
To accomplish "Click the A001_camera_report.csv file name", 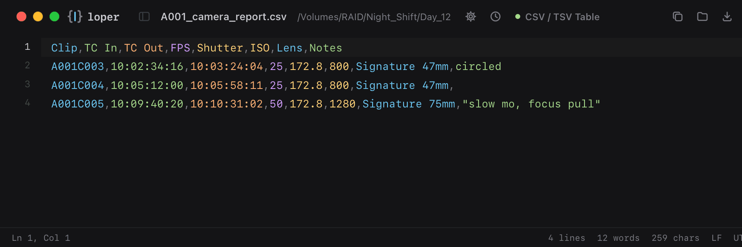I will click(223, 17).
